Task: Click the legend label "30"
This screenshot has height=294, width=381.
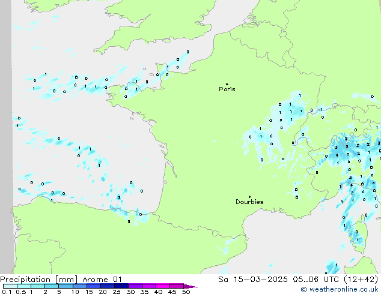Action: click(x=130, y=292)
